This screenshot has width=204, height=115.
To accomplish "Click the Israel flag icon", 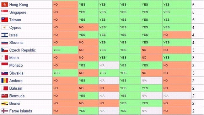I will pos(5,35).
